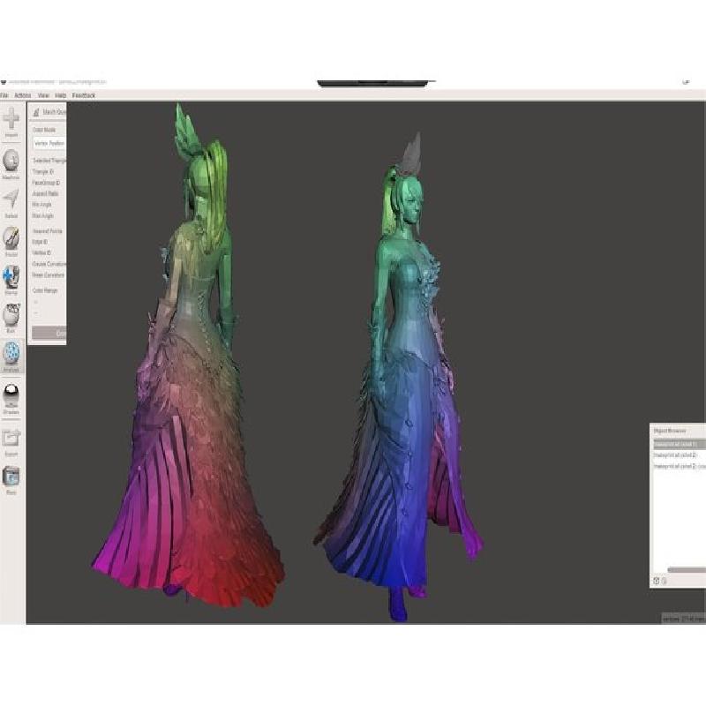The height and width of the screenshot is (706, 706).
Task: Click the Export icon
Action: [x=11, y=437]
